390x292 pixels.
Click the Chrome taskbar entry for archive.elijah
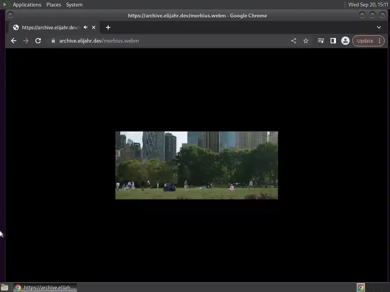45,287
